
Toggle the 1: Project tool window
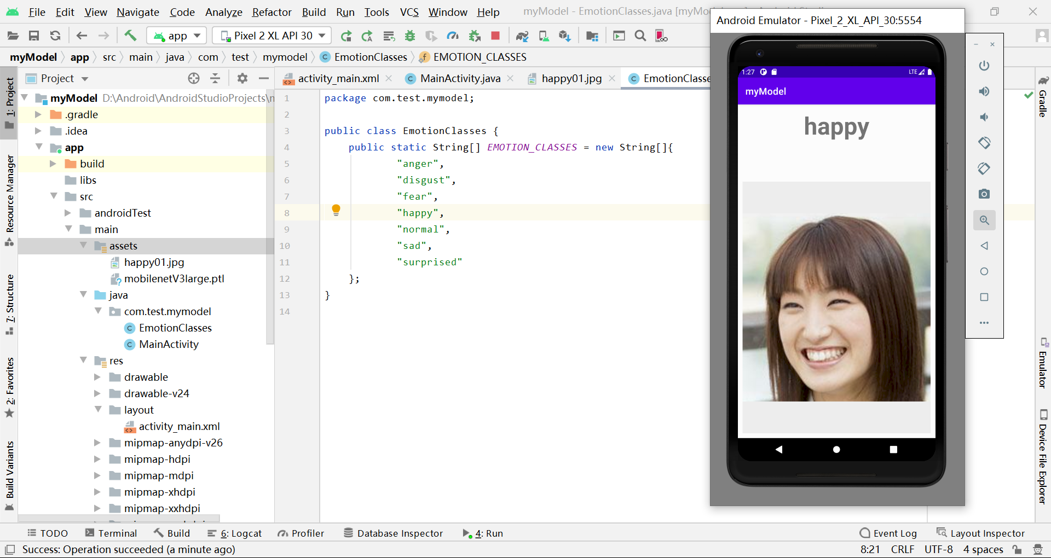pyautogui.click(x=9, y=101)
